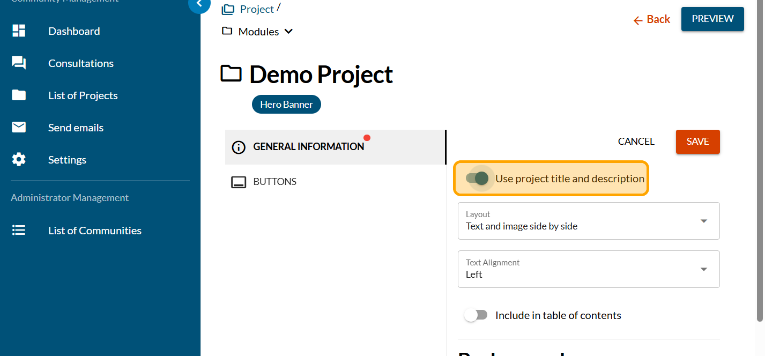Switch to the Buttons tab
Image resolution: width=765 pixels, height=356 pixels.
(x=274, y=182)
